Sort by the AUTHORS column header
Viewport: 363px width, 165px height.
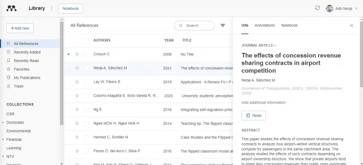102,40
